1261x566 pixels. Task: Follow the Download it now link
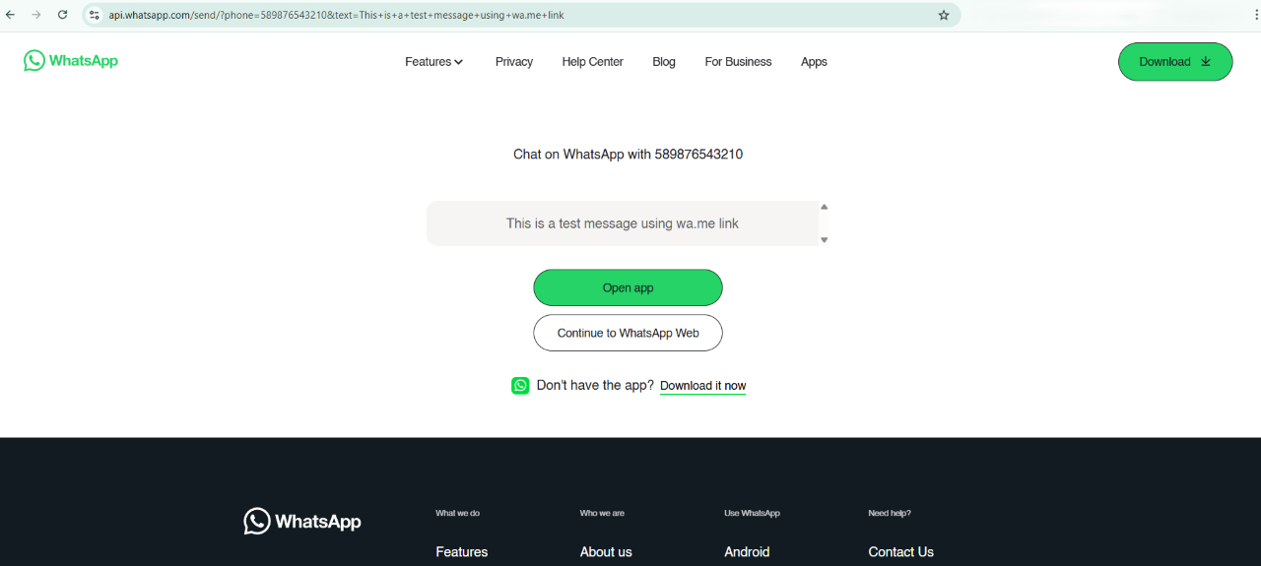702,386
